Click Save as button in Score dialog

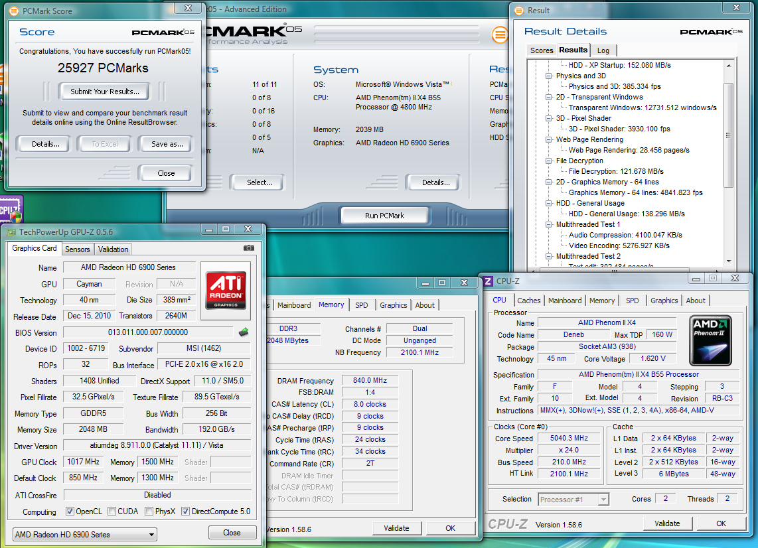click(167, 144)
